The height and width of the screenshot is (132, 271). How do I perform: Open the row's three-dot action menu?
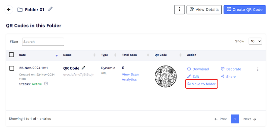[258, 69]
